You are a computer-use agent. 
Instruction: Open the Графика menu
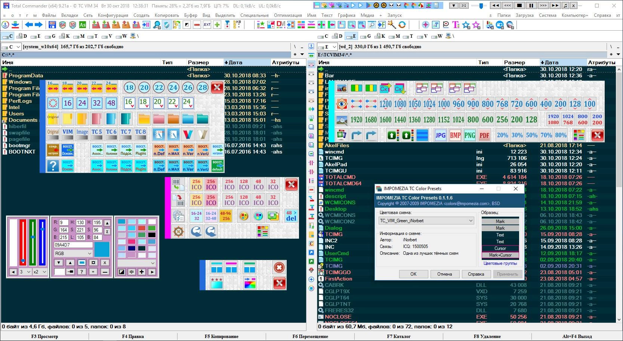coord(346,15)
